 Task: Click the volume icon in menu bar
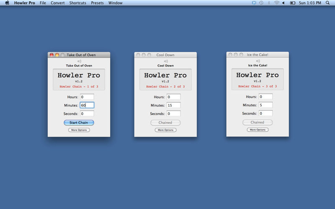pyautogui.click(x=283, y=3)
